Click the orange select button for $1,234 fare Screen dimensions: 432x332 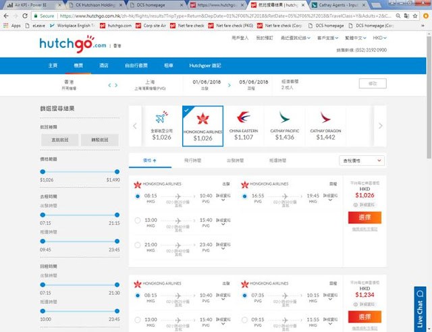(364, 317)
